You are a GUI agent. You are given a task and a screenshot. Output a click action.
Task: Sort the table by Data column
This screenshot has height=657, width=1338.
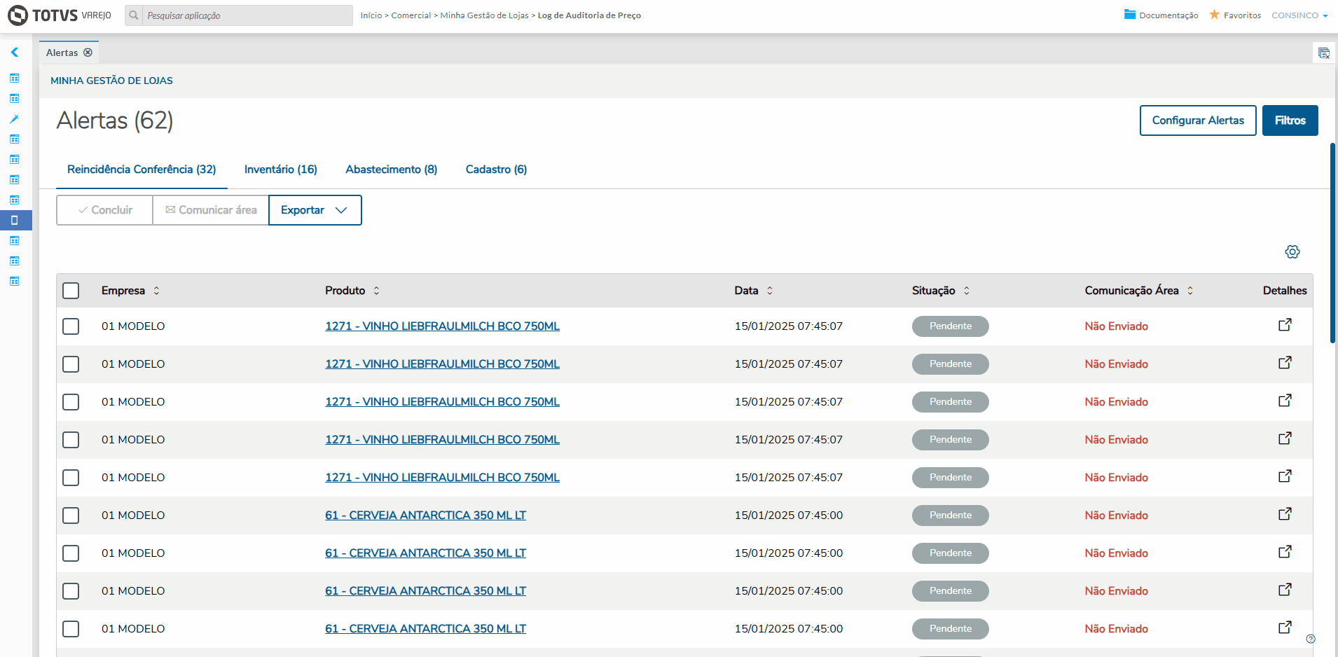tap(769, 291)
